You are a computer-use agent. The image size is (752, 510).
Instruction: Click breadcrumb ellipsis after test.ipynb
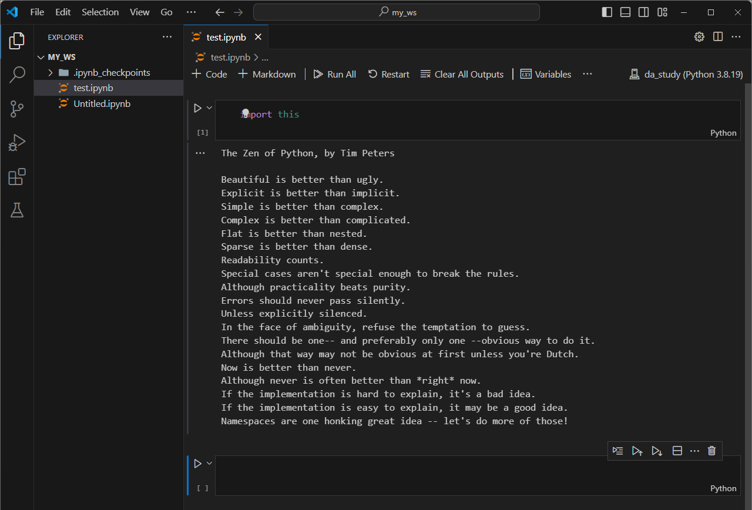click(265, 58)
